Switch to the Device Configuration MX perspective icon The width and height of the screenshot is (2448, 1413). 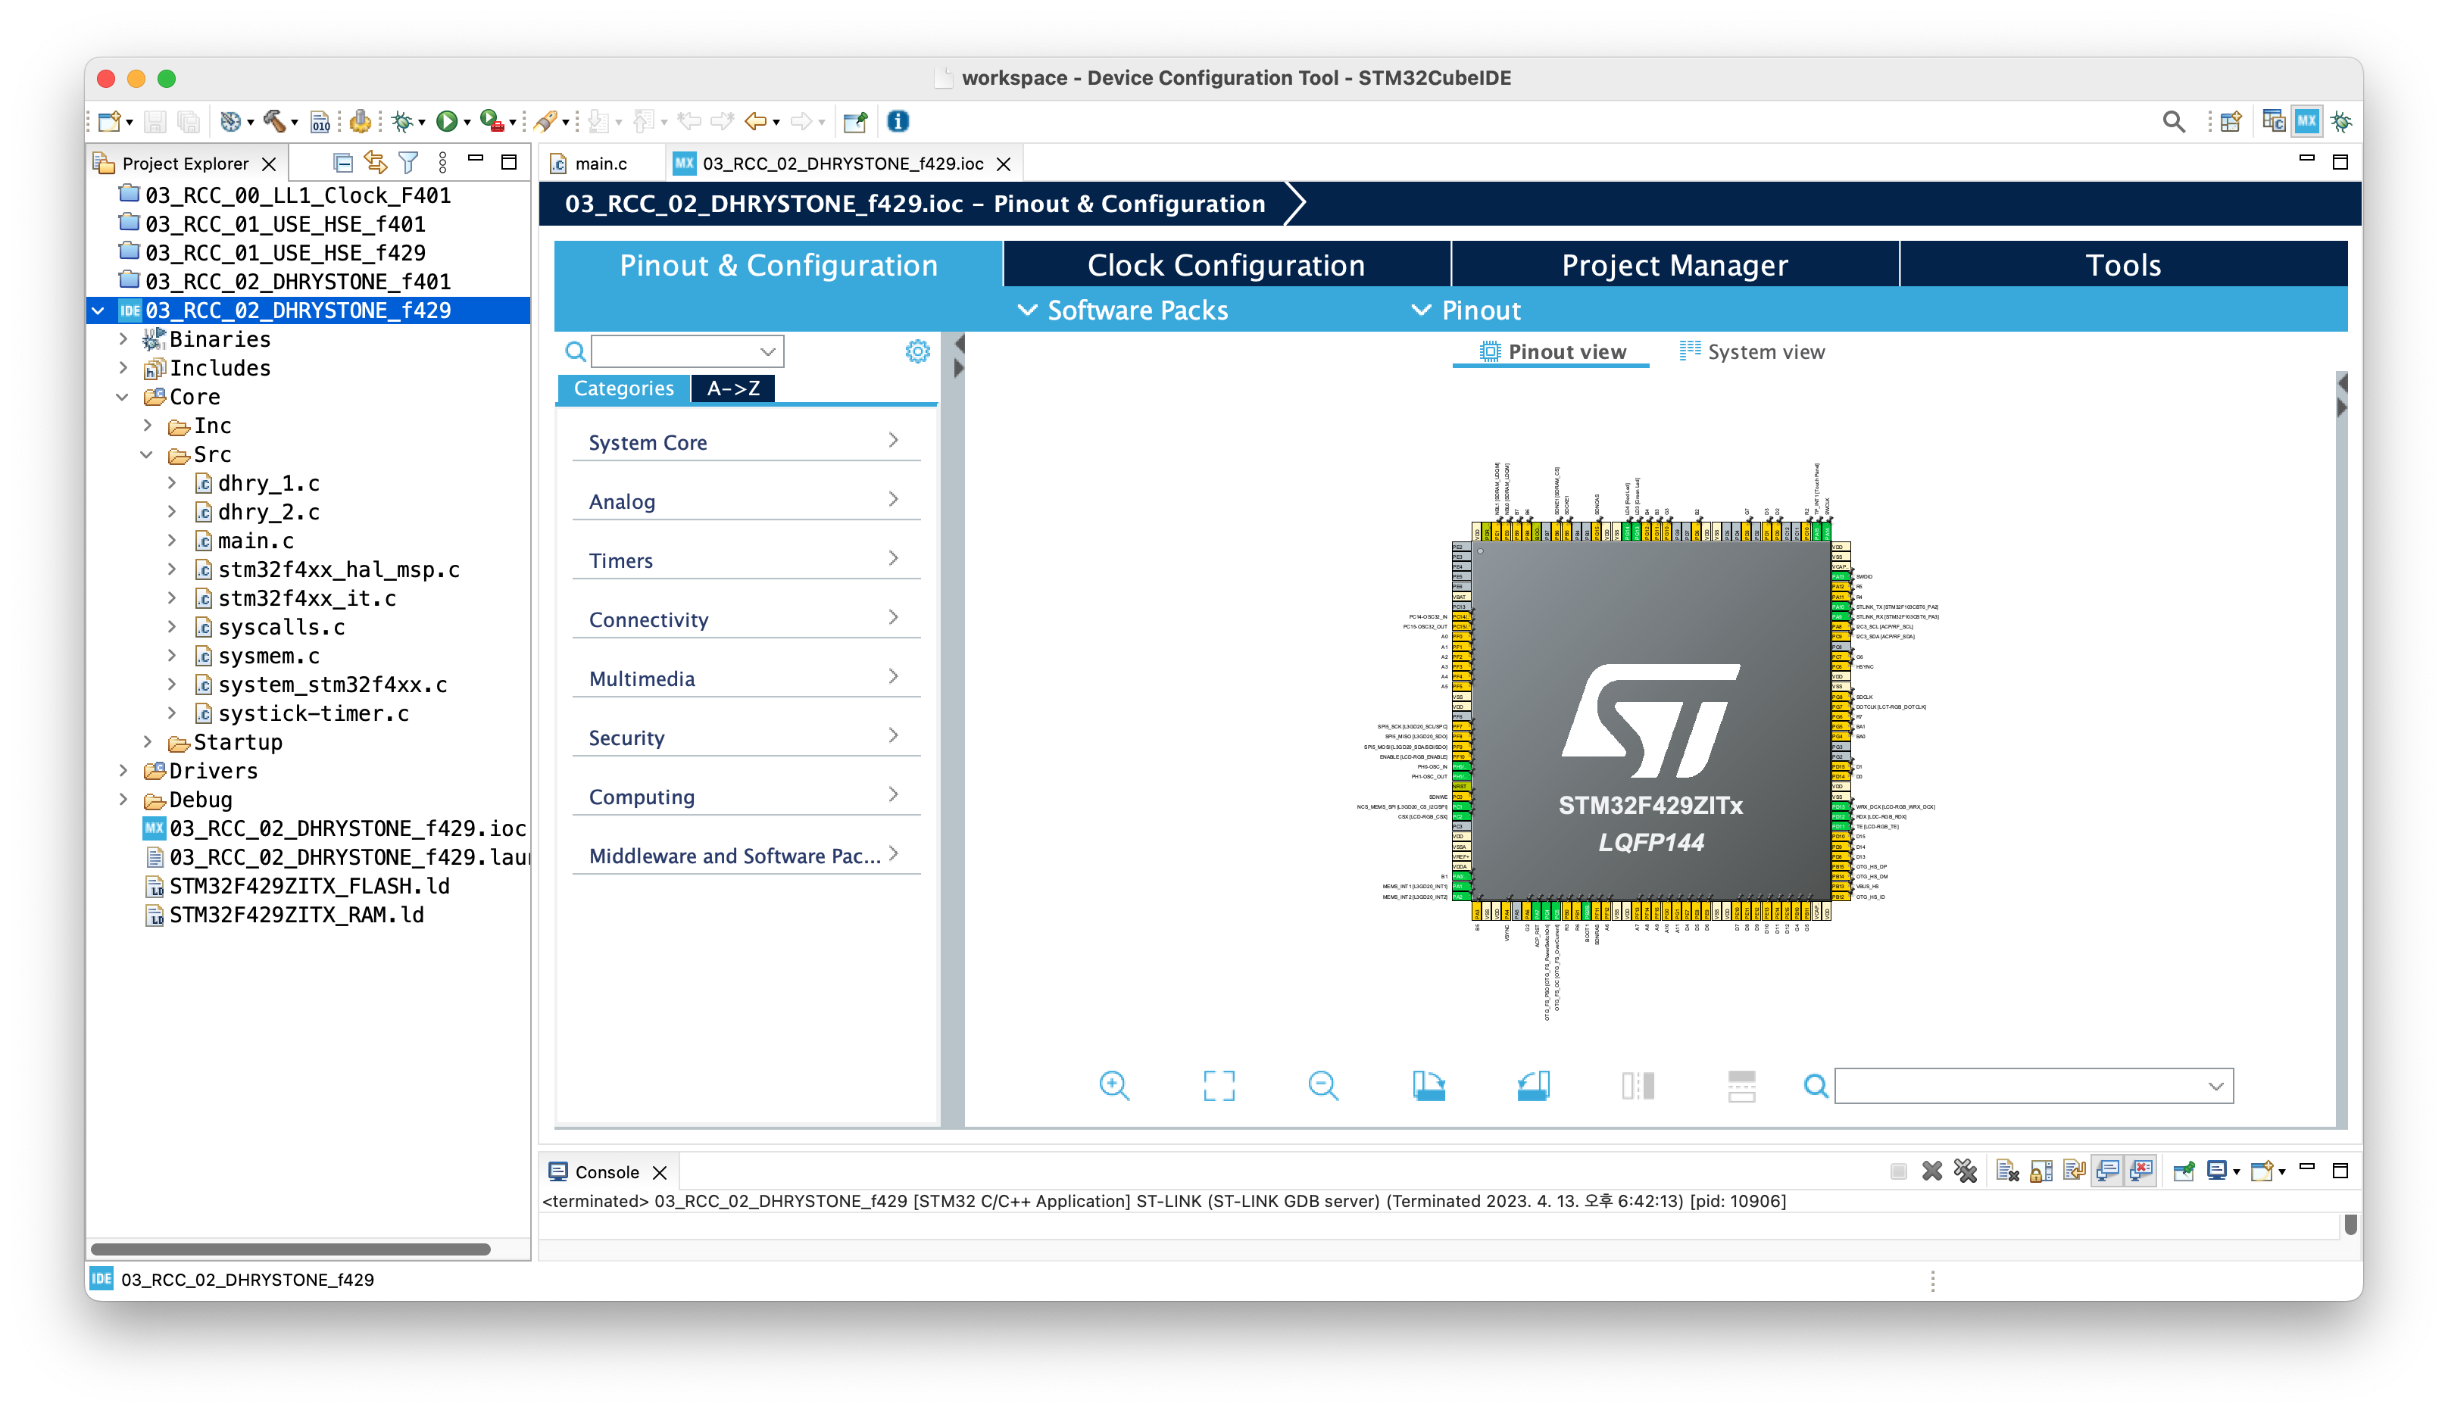pyautogui.click(x=2306, y=121)
